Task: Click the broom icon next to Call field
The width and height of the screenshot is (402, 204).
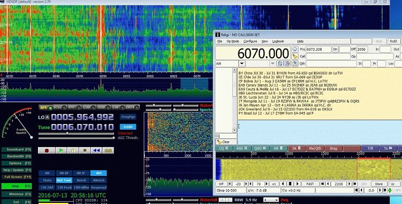Action: tap(295, 56)
